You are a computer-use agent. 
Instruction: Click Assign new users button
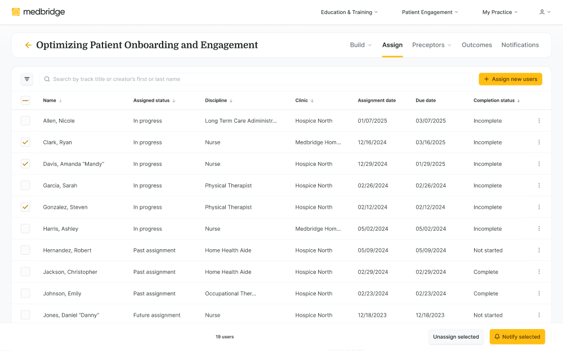510,79
